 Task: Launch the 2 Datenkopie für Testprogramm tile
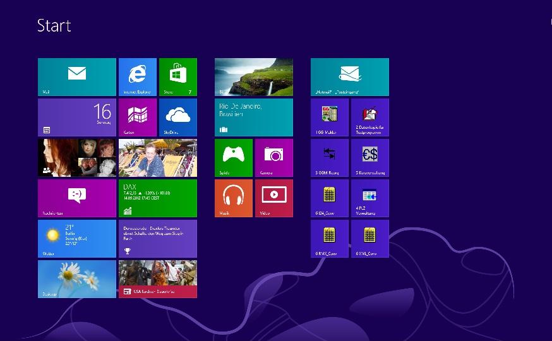tap(370, 117)
